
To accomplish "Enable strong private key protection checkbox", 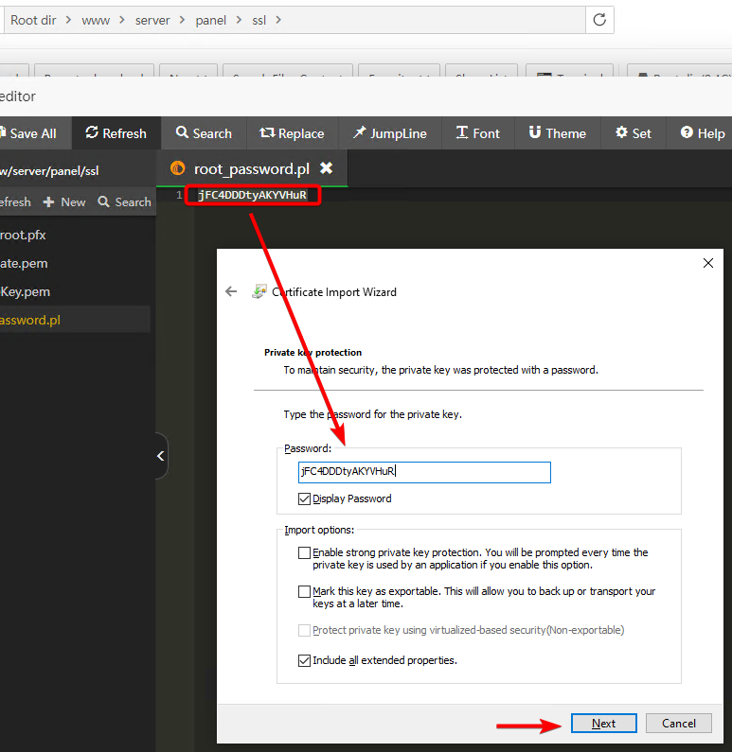I will pyautogui.click(x=304, y=552).
